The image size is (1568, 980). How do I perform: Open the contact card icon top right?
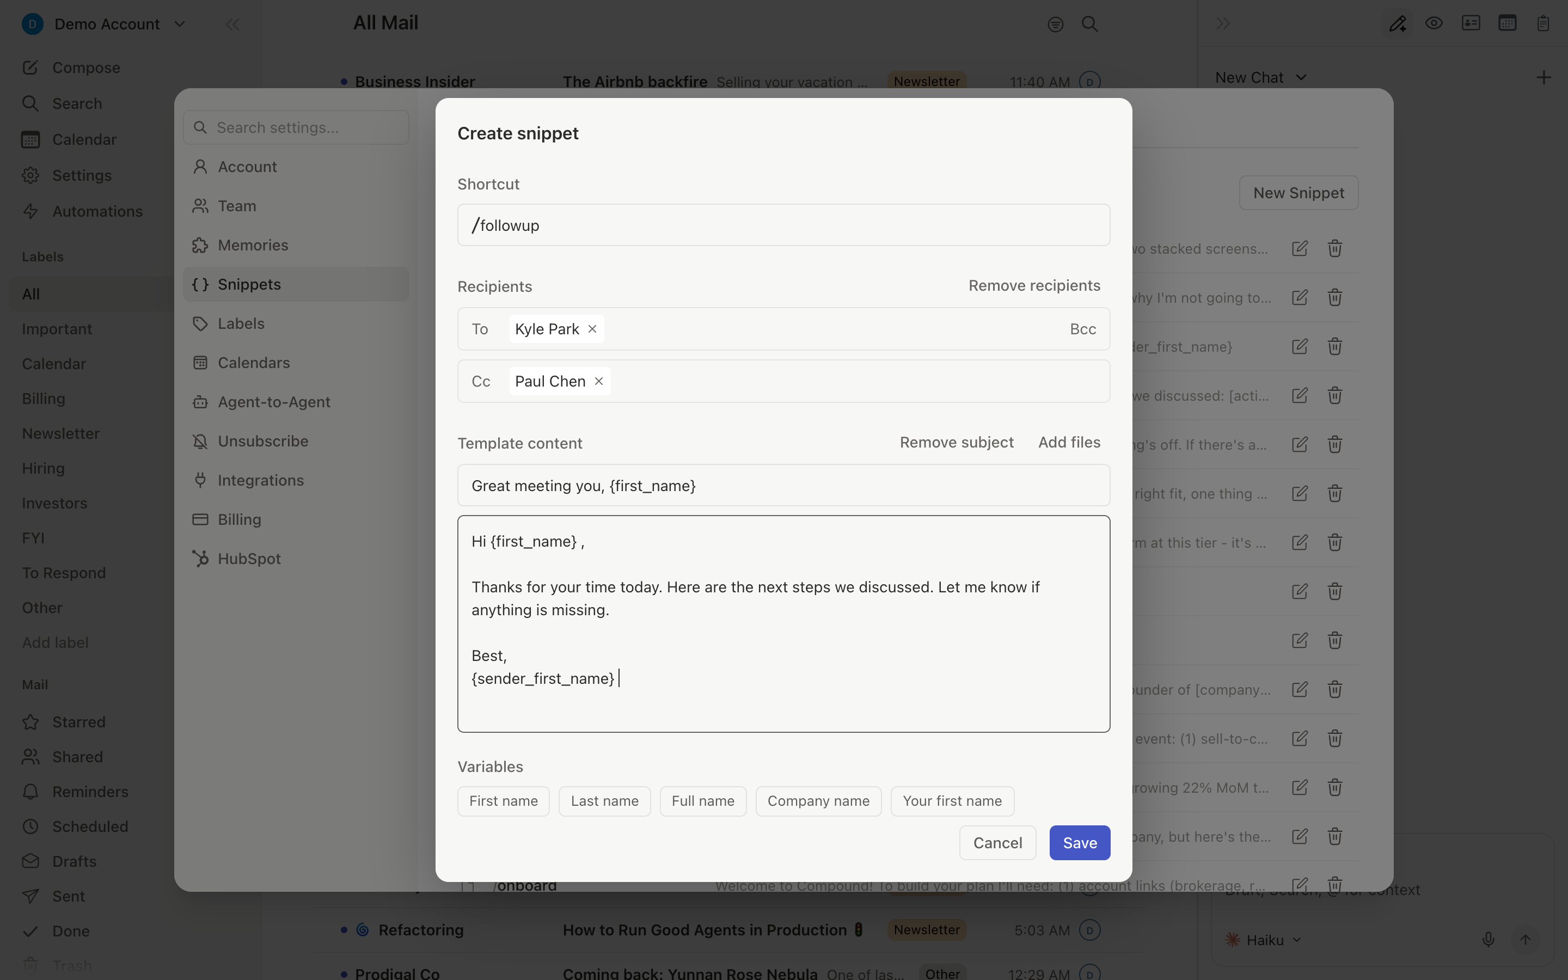[1471, 23]
